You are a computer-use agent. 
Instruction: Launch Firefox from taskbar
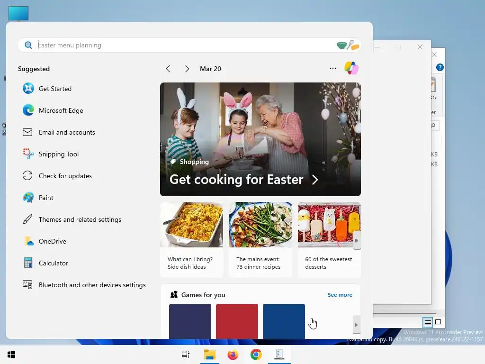click(233, 355)
